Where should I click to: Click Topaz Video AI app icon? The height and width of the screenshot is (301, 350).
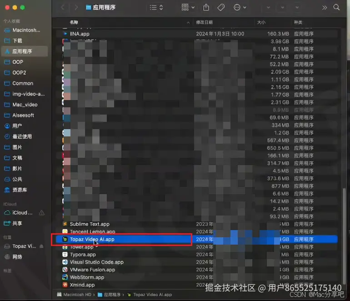click(x=65, y=239)
